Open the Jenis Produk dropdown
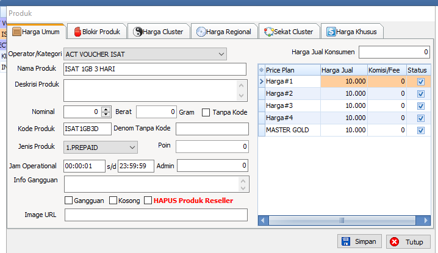 coord(132,148)
